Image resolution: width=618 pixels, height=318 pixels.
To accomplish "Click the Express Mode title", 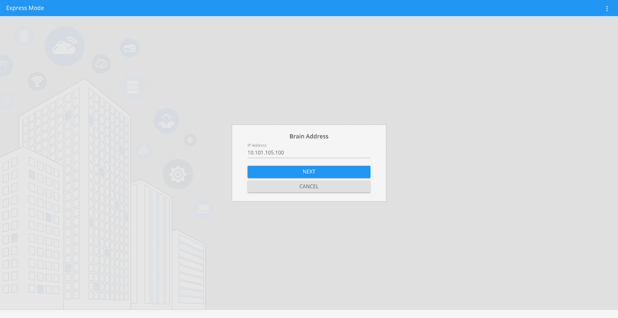I will pos(25,8).
